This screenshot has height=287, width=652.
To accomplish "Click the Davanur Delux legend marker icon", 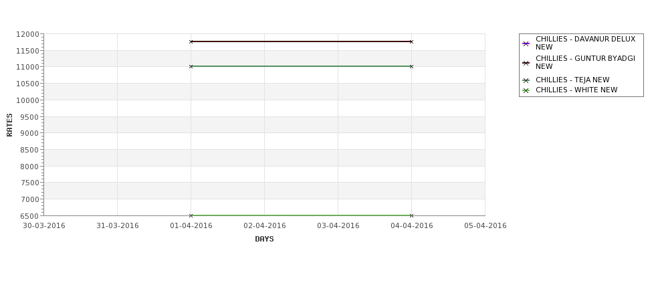I will 526,43.
